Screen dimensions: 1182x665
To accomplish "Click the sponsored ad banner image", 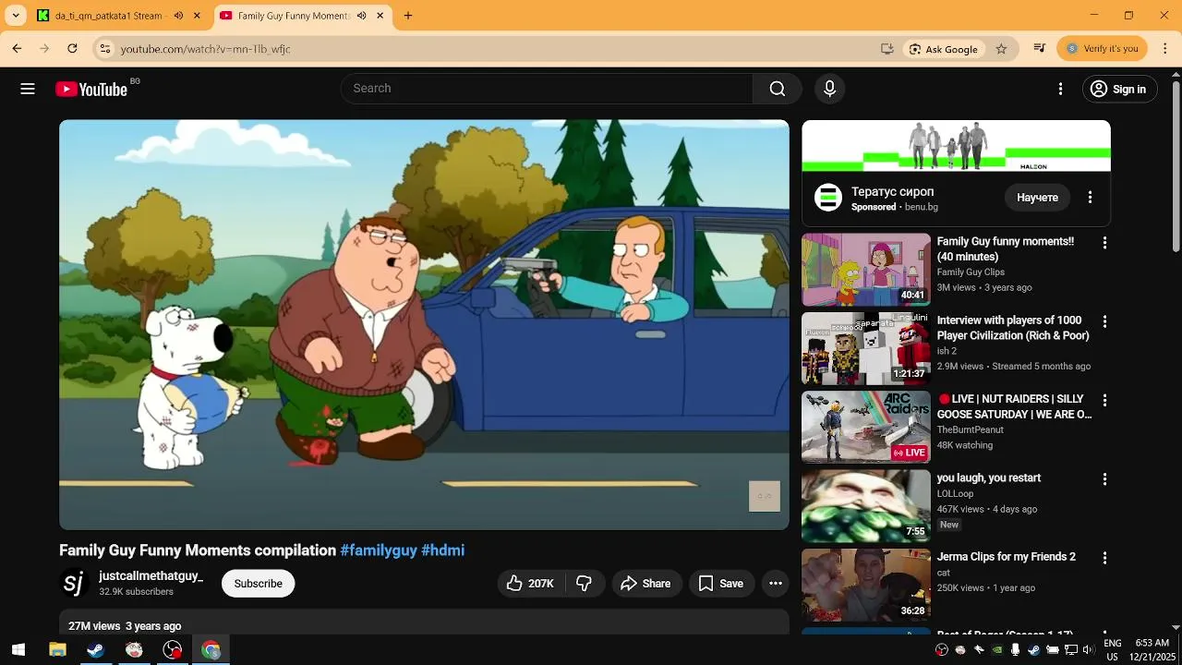I will tap(956, 146).
